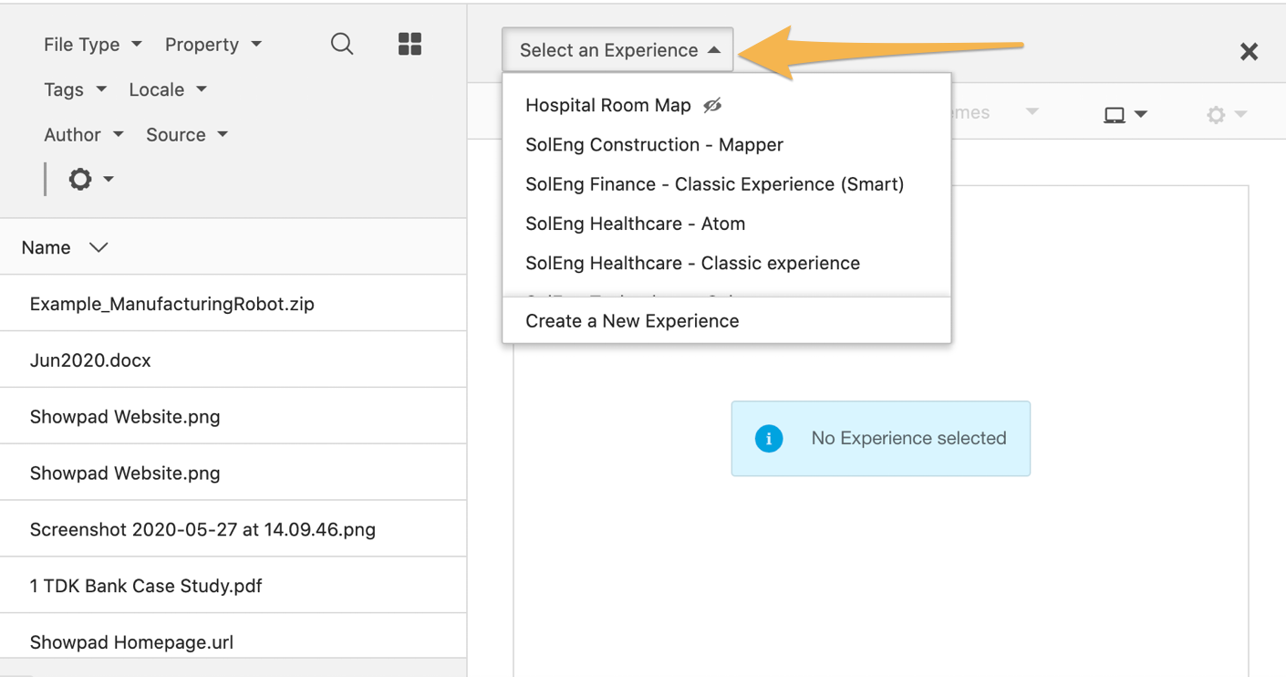Choose SolEng Construction - Mapper
Image resolution: width=1286 pixels, height=677 pixels.
(x=654, y=144)
